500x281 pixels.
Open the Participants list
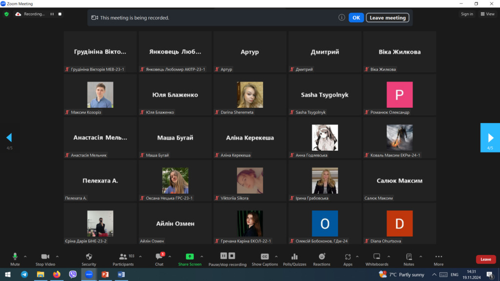click(123, 257)
